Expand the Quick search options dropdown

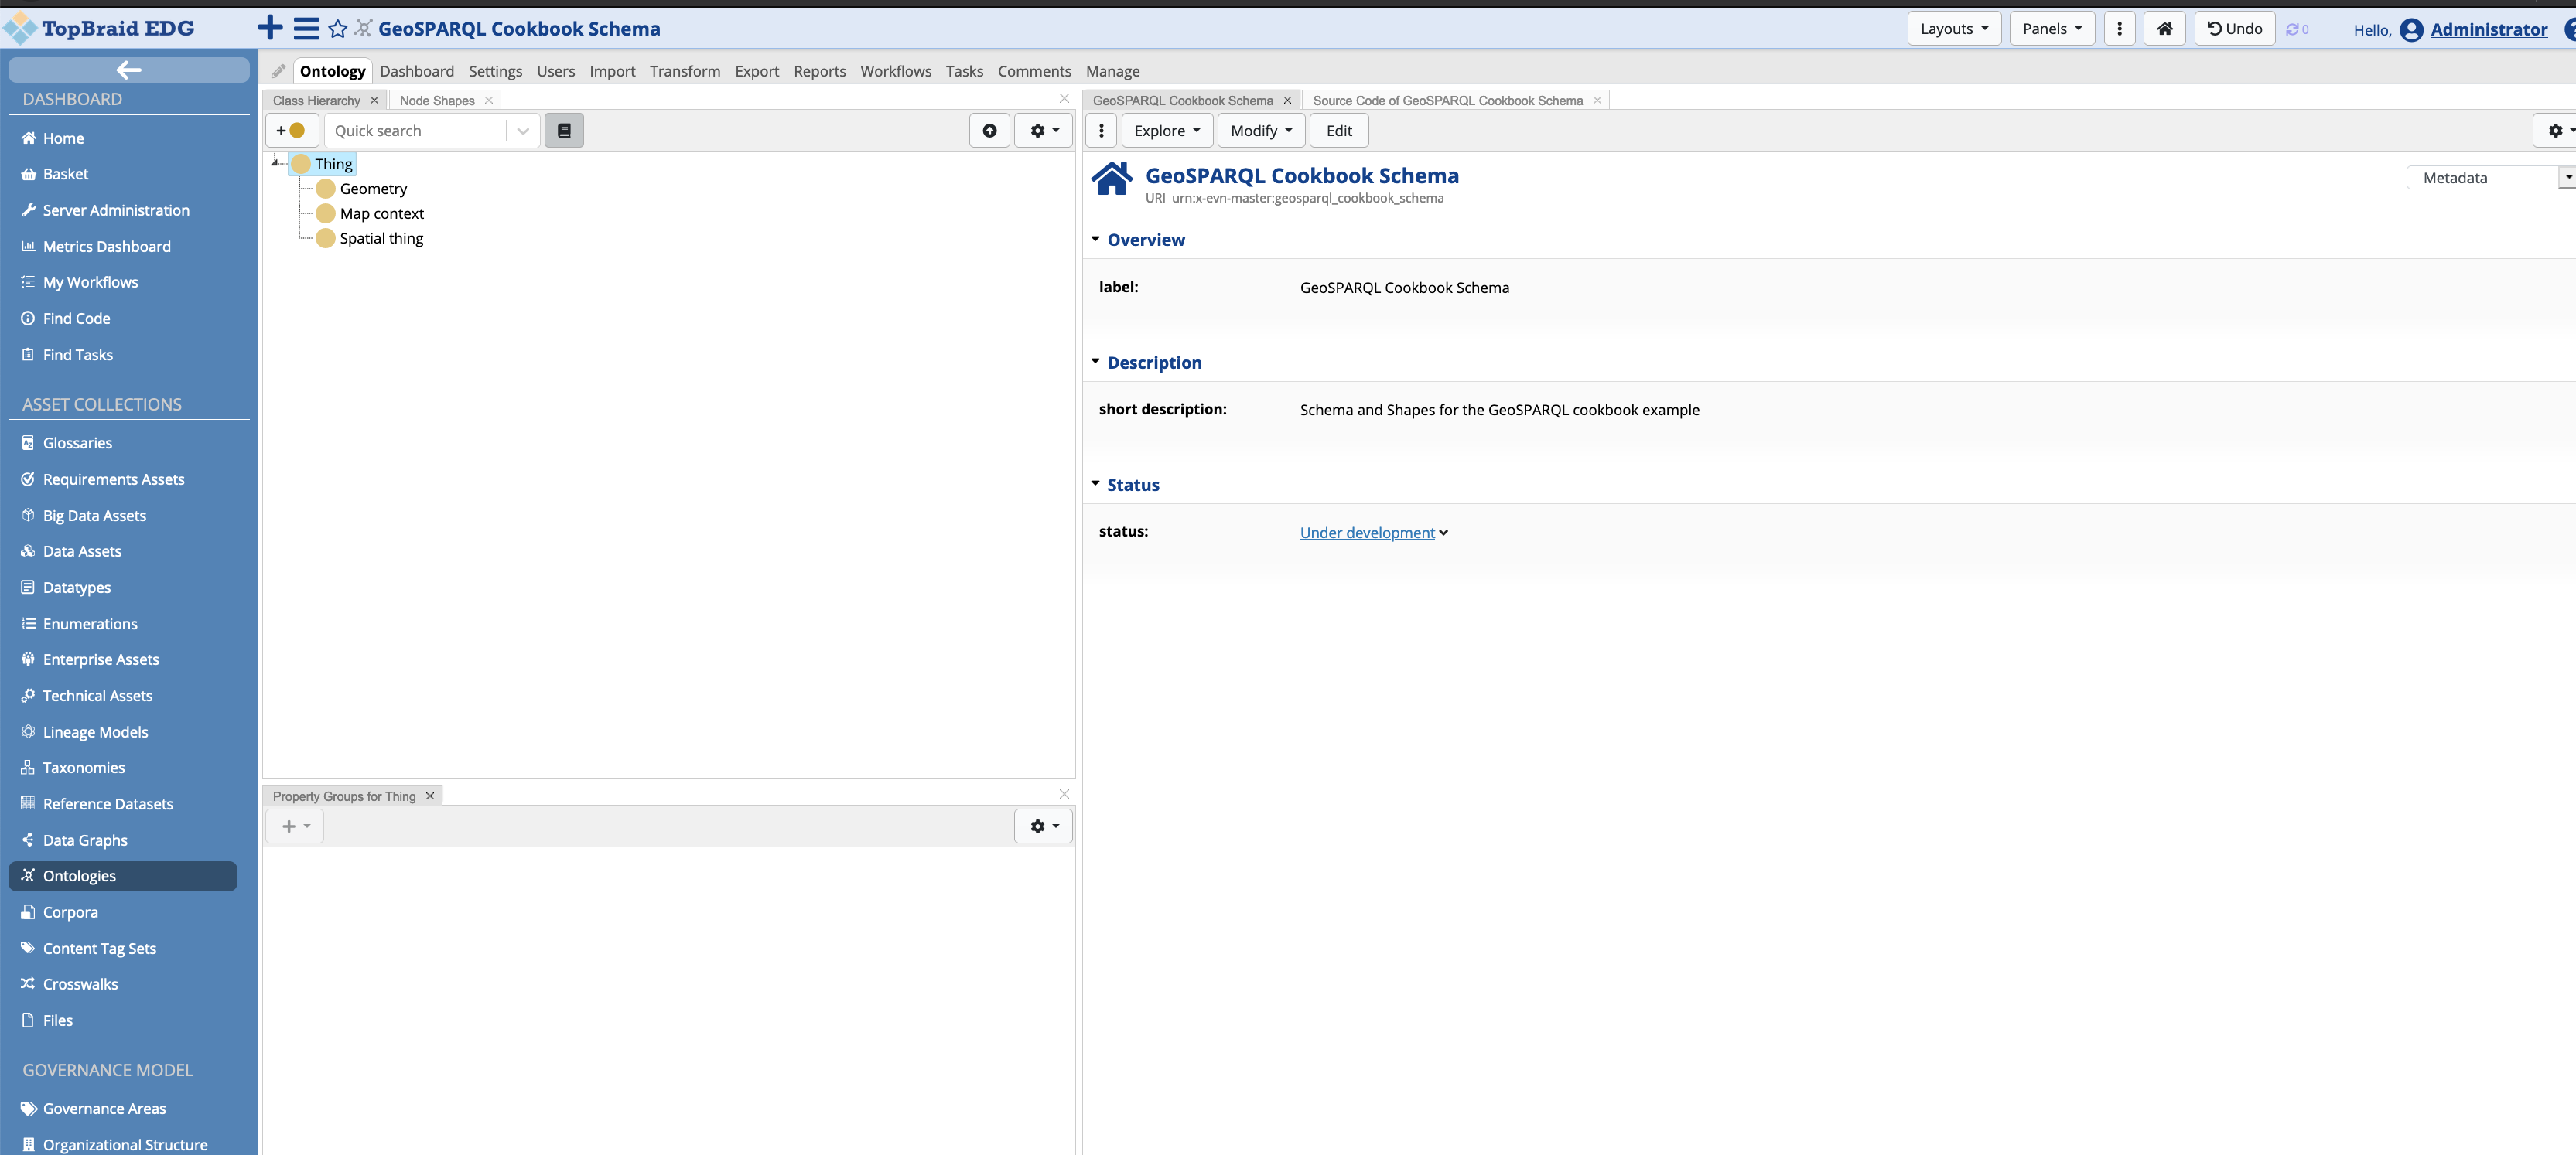(522, 130)
